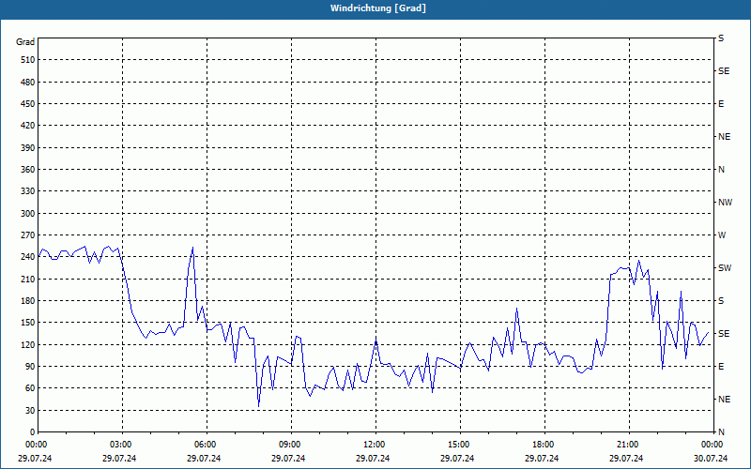Select the 90 degree y-axis label
Screen dimensions: 751x469
[x=28, y=367]
